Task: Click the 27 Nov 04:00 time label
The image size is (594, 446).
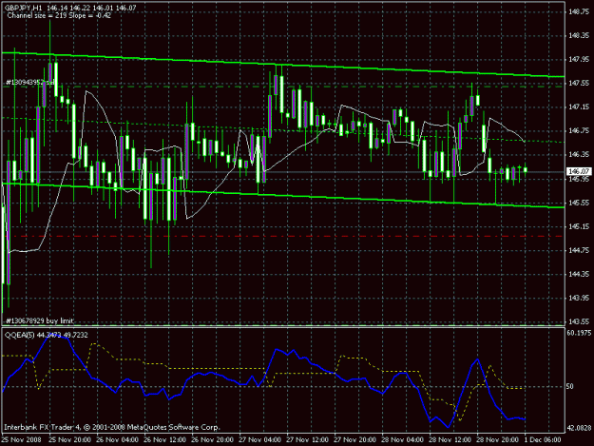Action: pyautogui.click(x=259, y=440)
